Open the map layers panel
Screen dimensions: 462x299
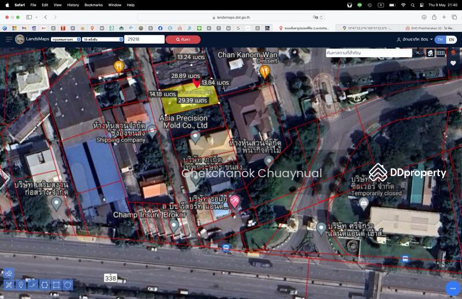pyautogui.click(x=453, y=53)
